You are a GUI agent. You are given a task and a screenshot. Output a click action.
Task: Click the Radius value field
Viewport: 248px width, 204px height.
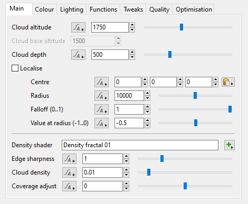coord(129,96)
